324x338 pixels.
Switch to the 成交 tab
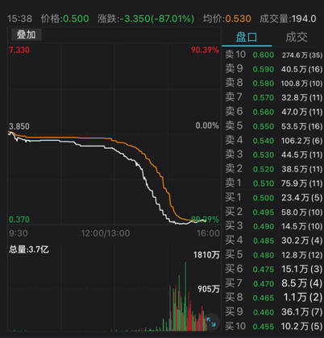(297, 37)
